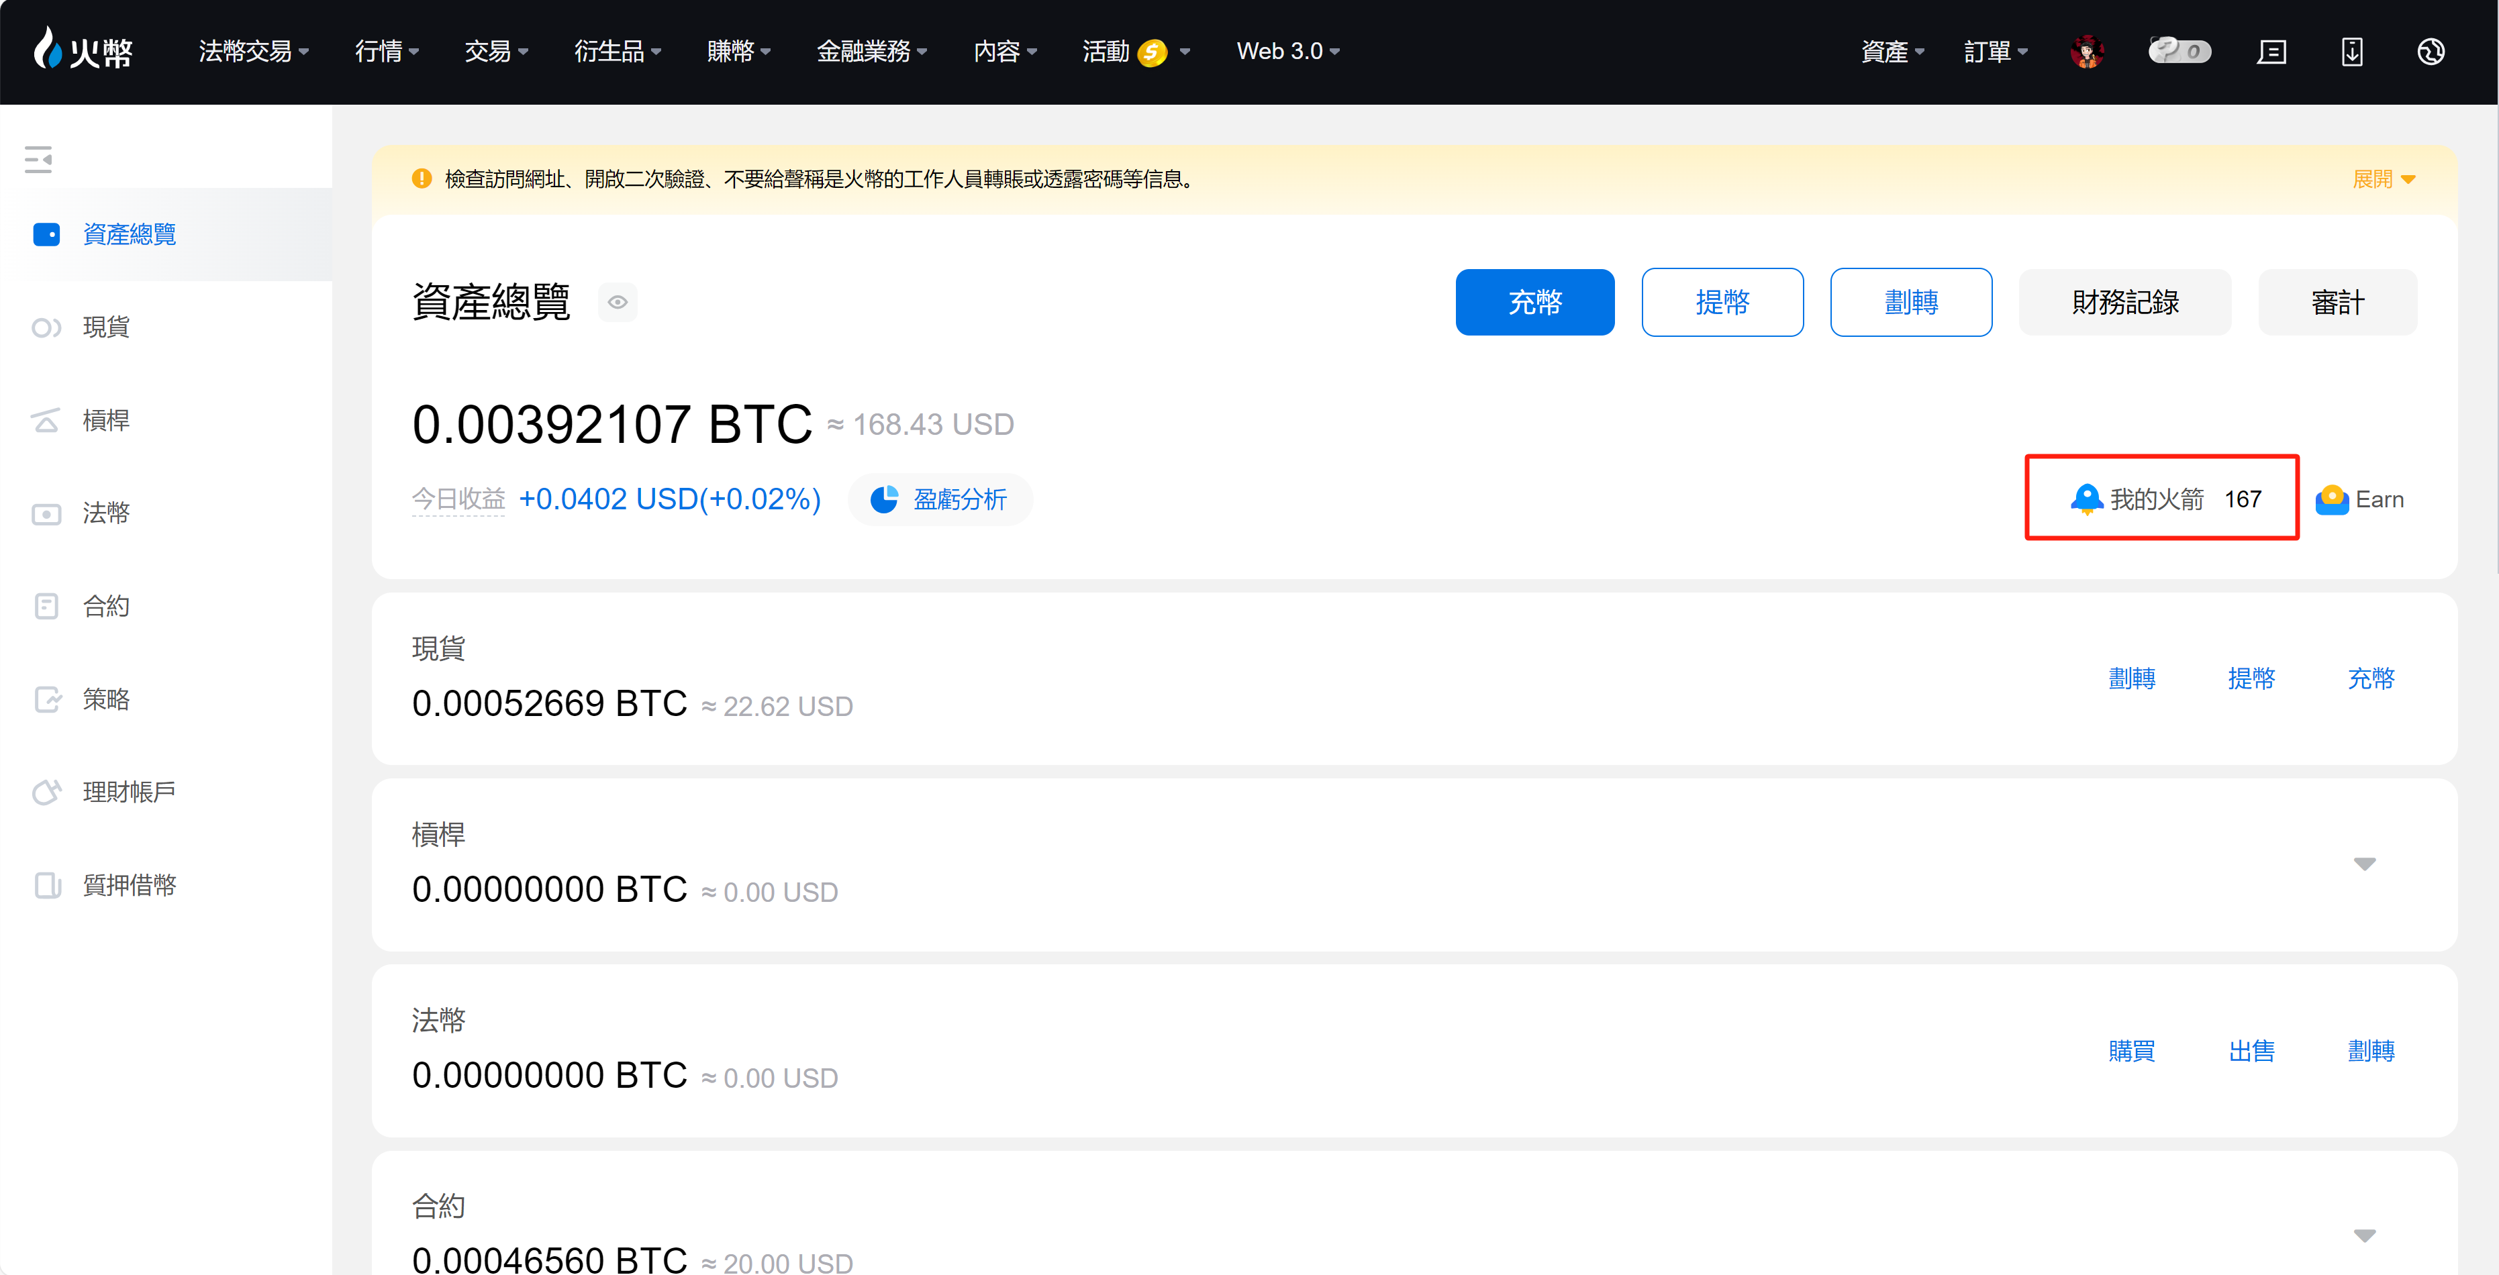Click the coin badge next to 活動
The width and height of the screenshot is (2499, 1275).
tap(1152, 52)
